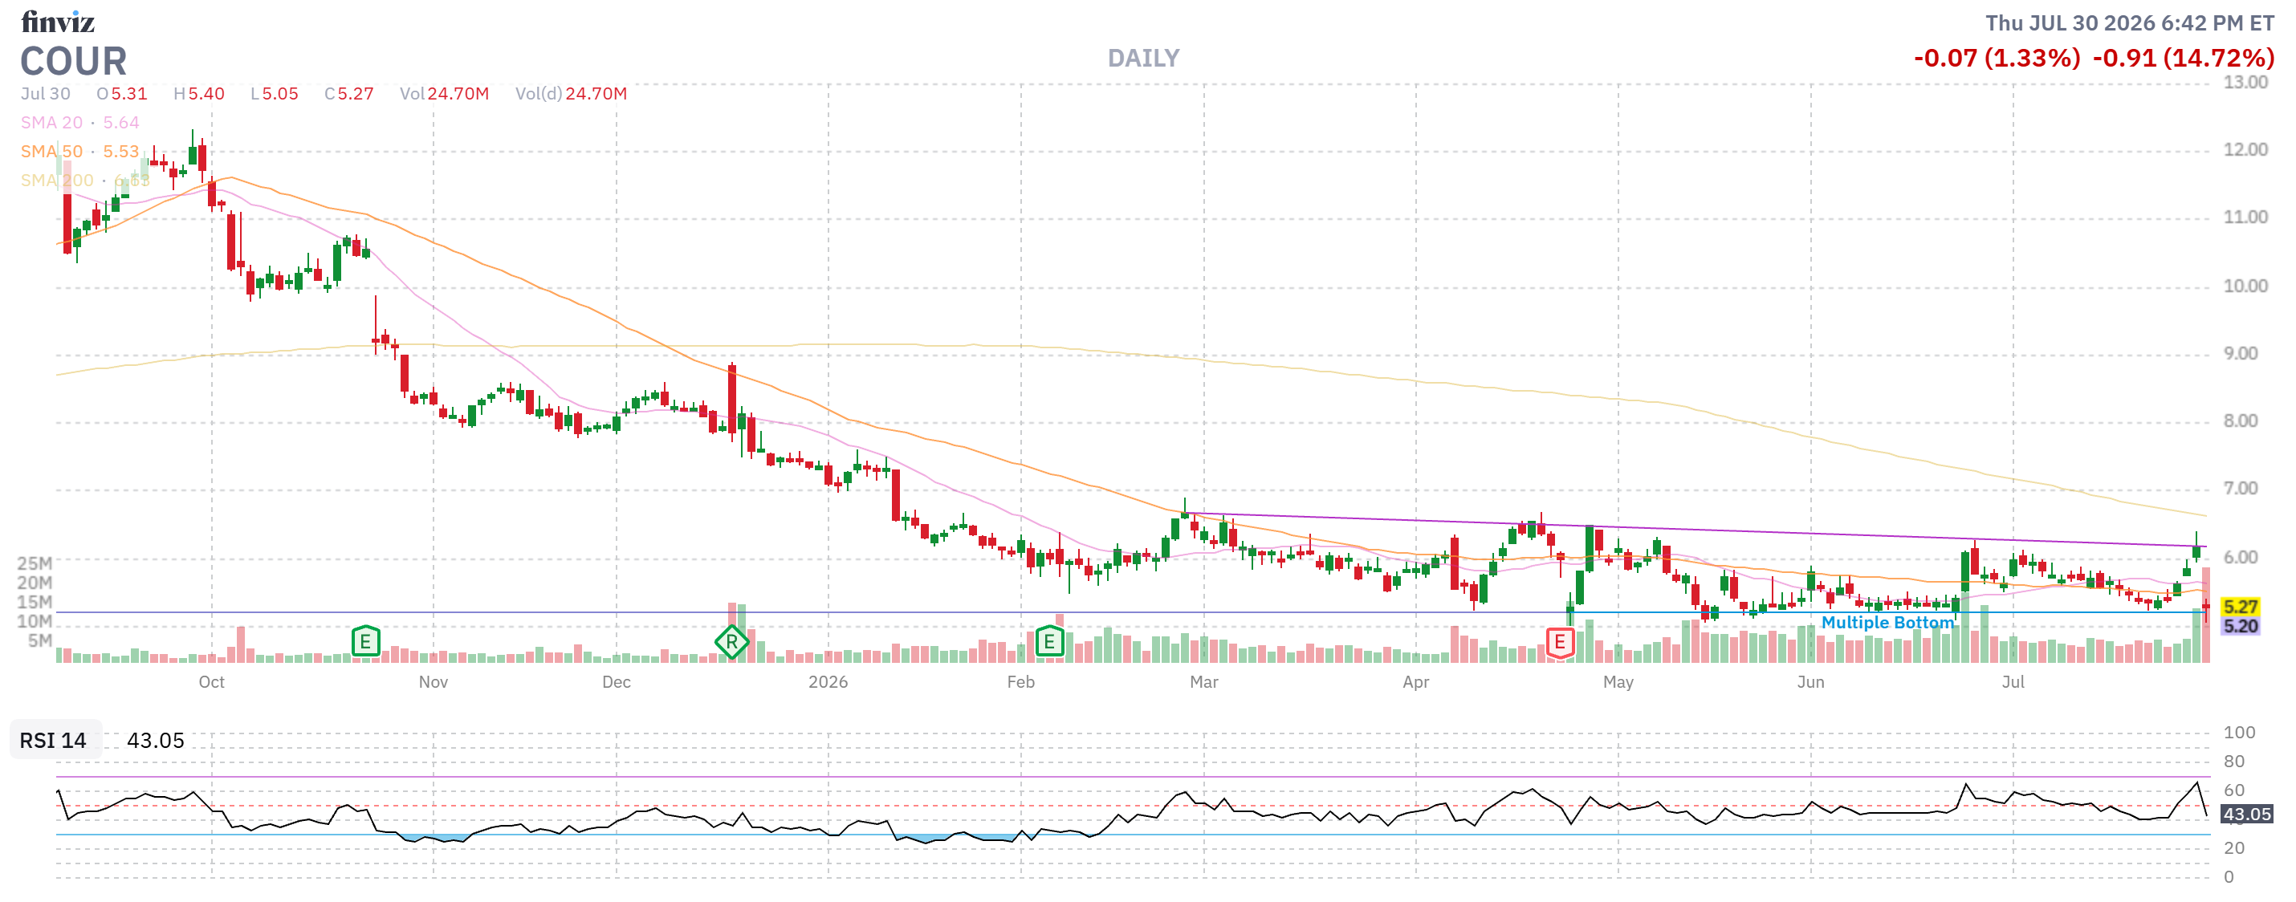Click the Jul label on time axis
Image resolution: width=2296 pixels, height=902 pixels.
[x=2013, y=682]
